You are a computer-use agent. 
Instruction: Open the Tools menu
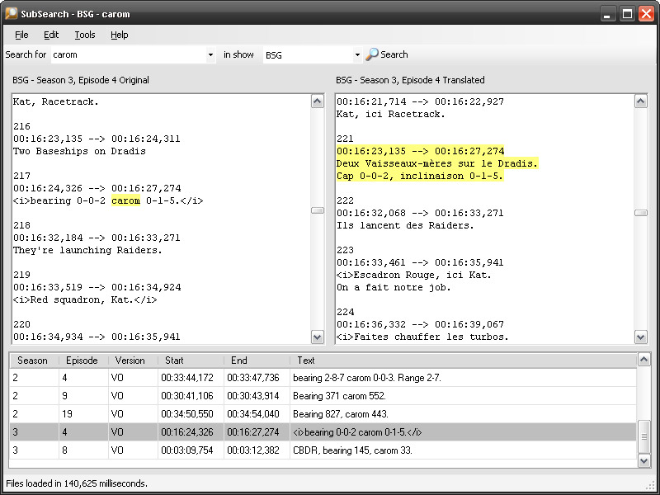coord(84,35)
